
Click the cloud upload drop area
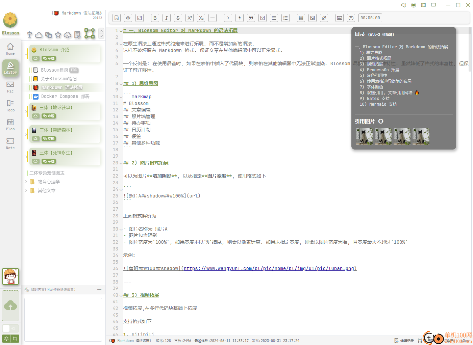point(10,306)
